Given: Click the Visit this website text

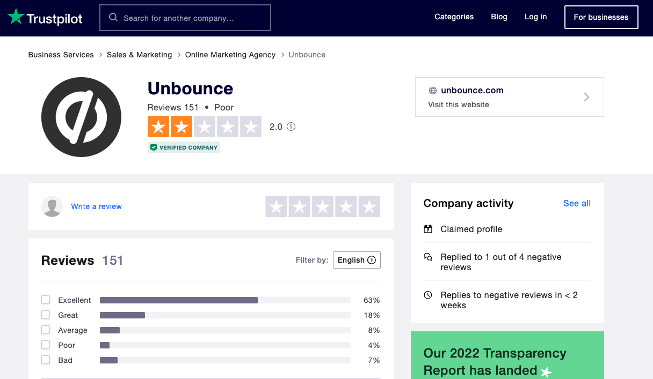Looking at the screenshot, I should [459, 105].
